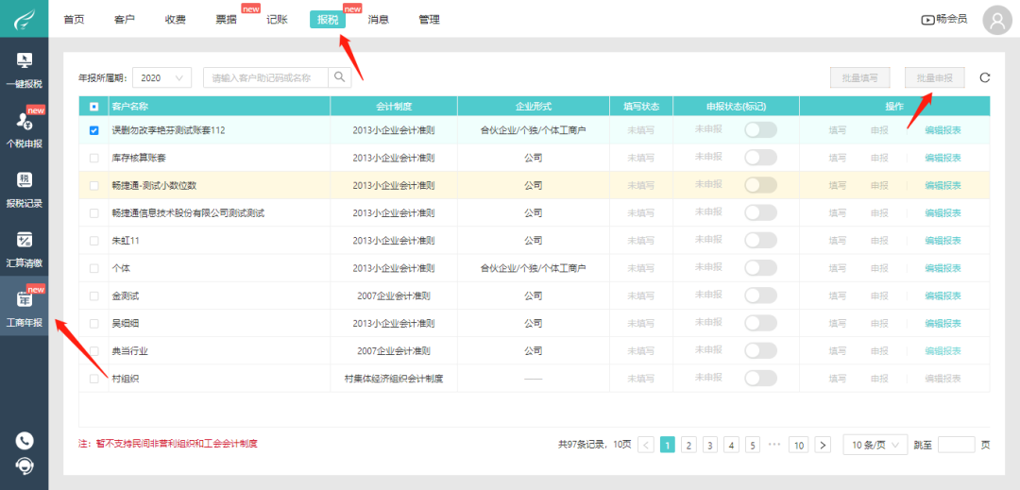Click 申报 for 吴妞妞
The width and height of the screenshot is (1020, 490).
pos(879,323)
